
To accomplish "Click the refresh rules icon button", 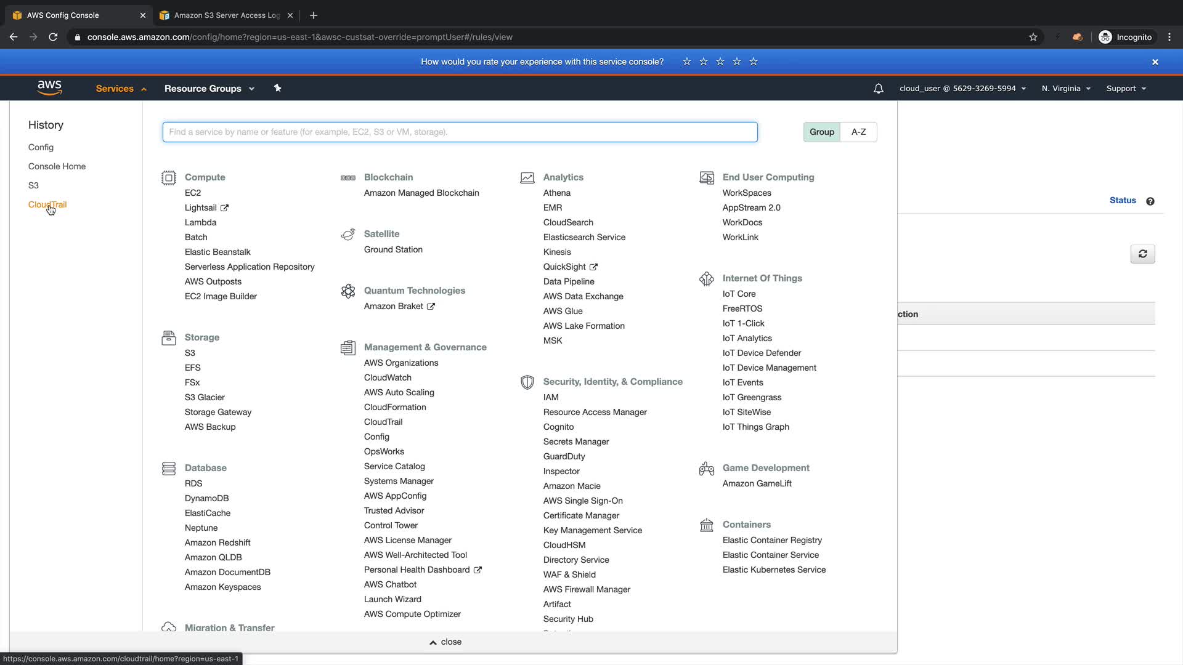I will pyautogui.click(x=1142, y=254).
